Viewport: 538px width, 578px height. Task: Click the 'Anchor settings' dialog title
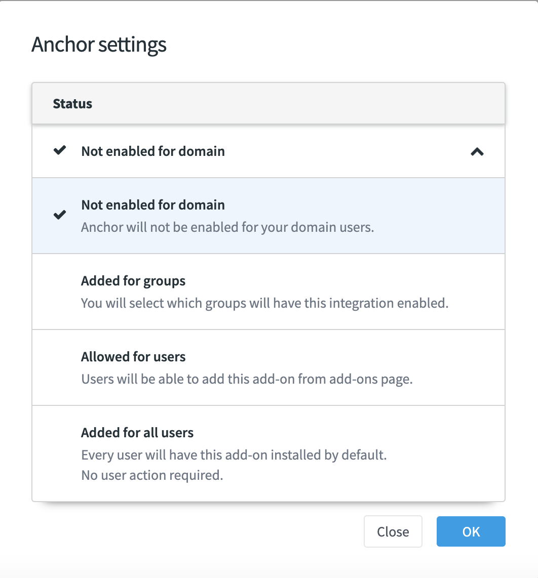99,45
